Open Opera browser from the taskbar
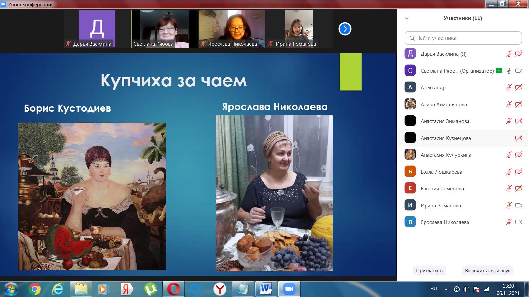The image size is (529, 297). point(173,289)
